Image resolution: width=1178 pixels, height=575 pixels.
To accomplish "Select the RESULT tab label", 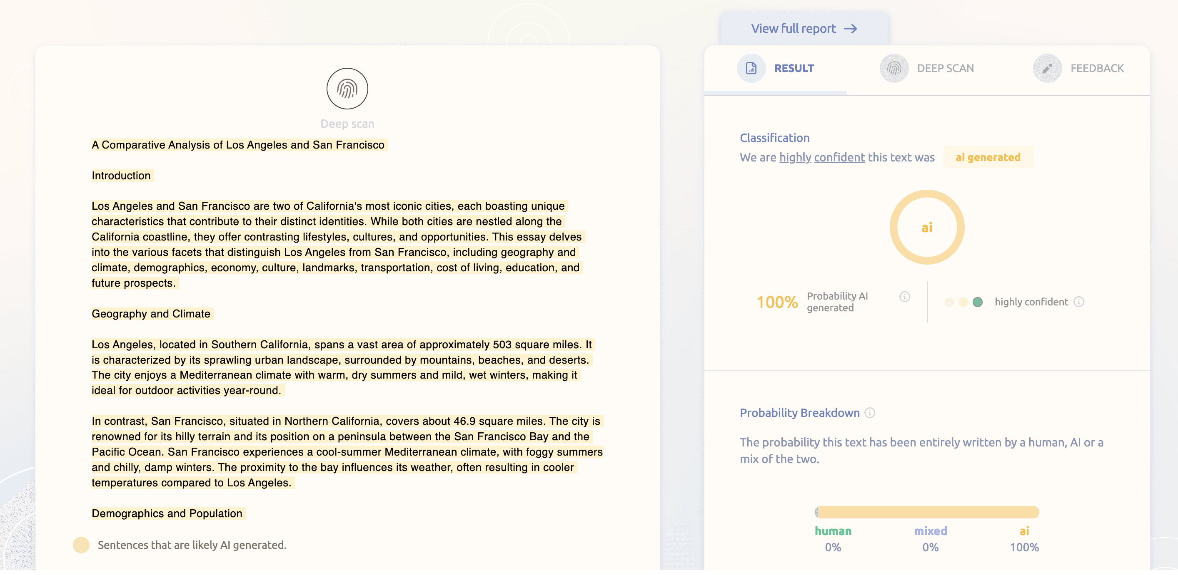I will [x=794, y=69].
